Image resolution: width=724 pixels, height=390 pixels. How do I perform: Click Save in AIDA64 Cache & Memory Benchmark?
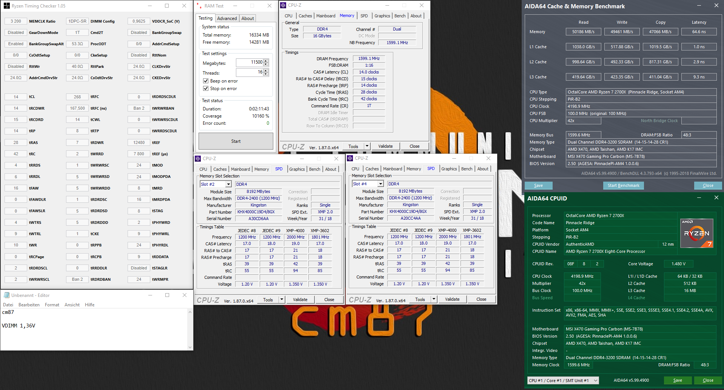tap(538, 185)
